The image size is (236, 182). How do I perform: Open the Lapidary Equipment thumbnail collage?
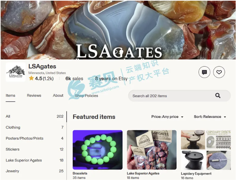[206, 150]
